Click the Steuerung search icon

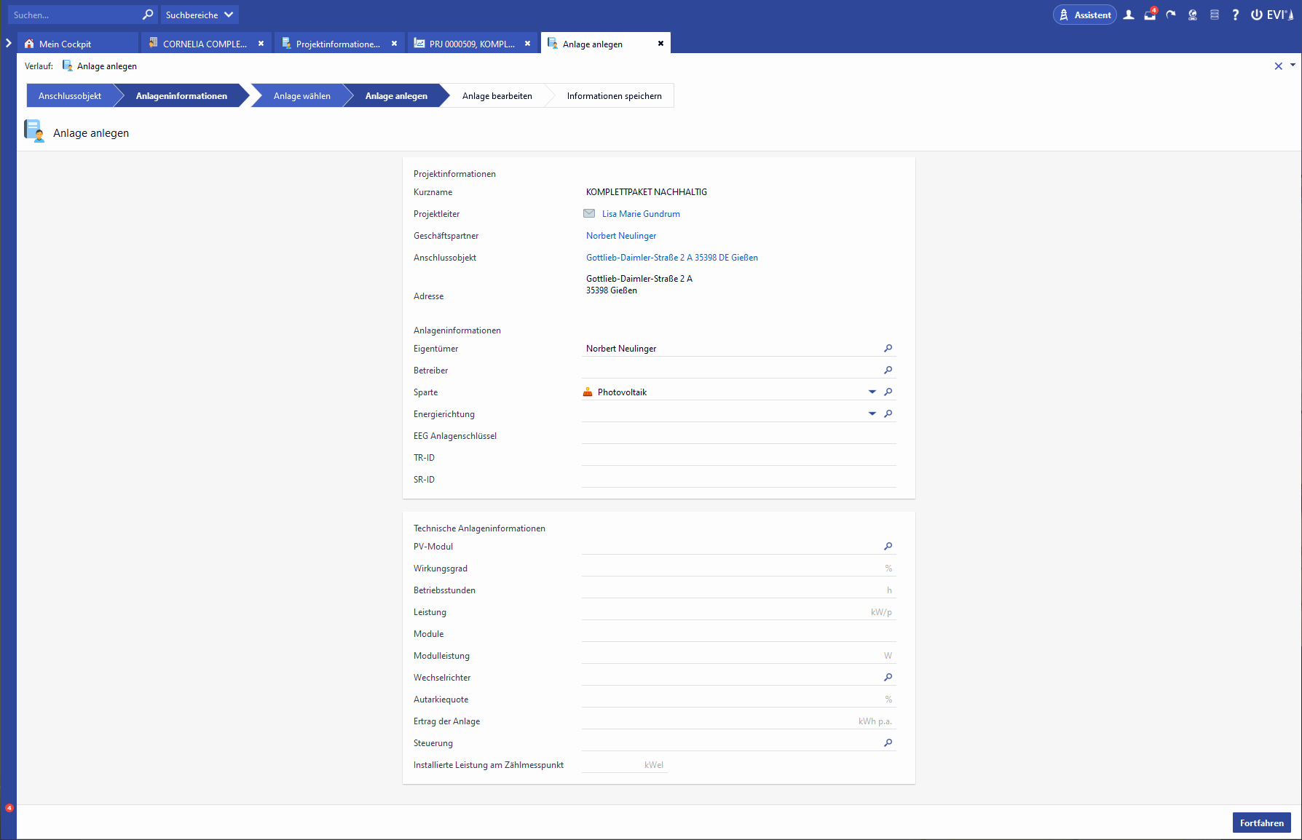pyautogui.click(x=888, y=743)
